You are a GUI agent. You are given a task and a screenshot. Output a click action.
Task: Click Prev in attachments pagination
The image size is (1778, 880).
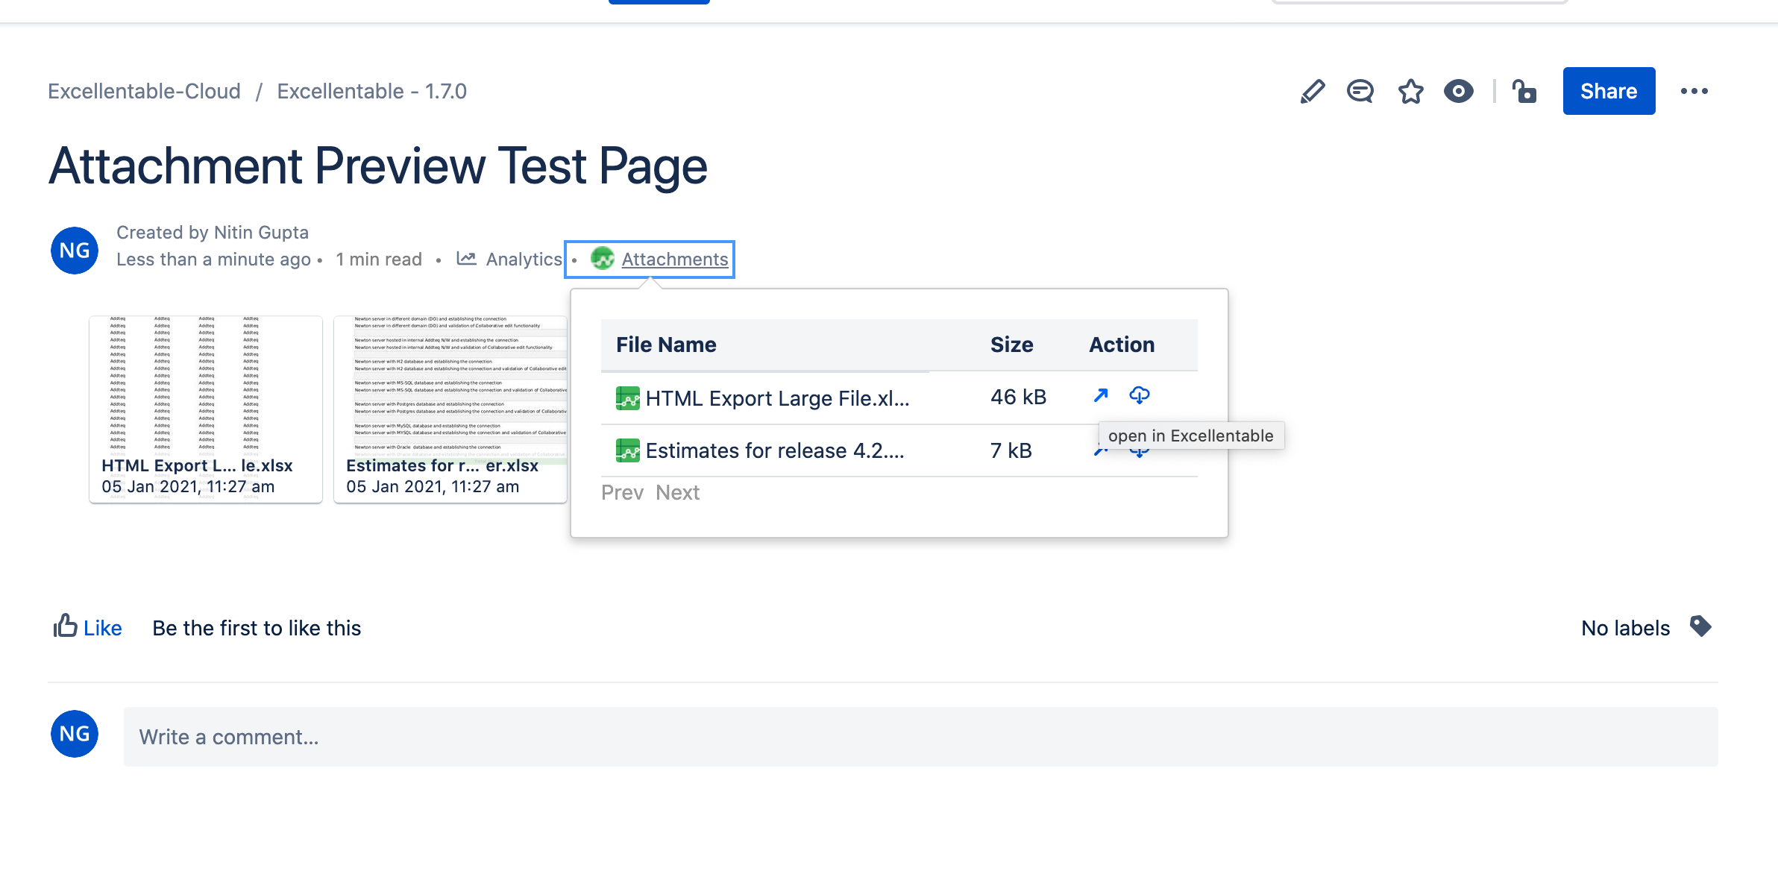pyautogui.click(x=622, y=493)
